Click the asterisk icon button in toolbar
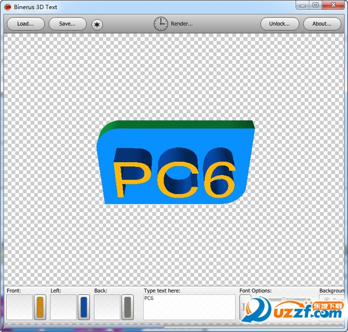The height and width of the screenshot is (332, 348). click(x=97, y=24)
